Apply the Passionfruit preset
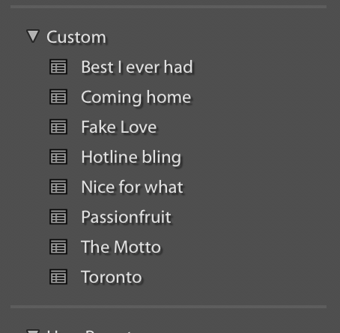The image size is (340, 333). tap(126, 217)
